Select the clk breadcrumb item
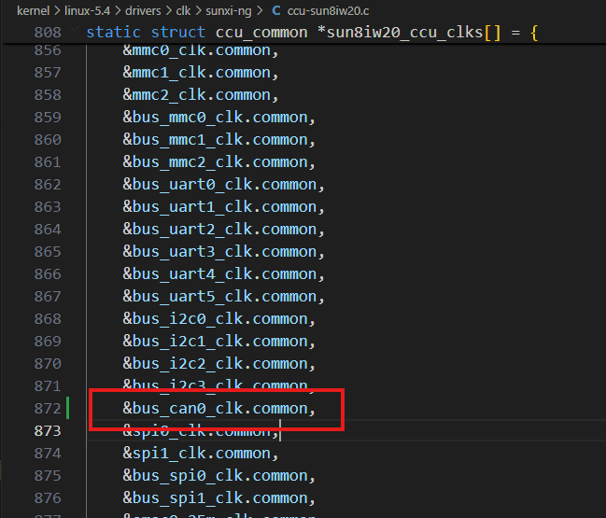Image resolution: width=606 pixels, height=518 pixels. pyautogui.click(x=187, y=10)
